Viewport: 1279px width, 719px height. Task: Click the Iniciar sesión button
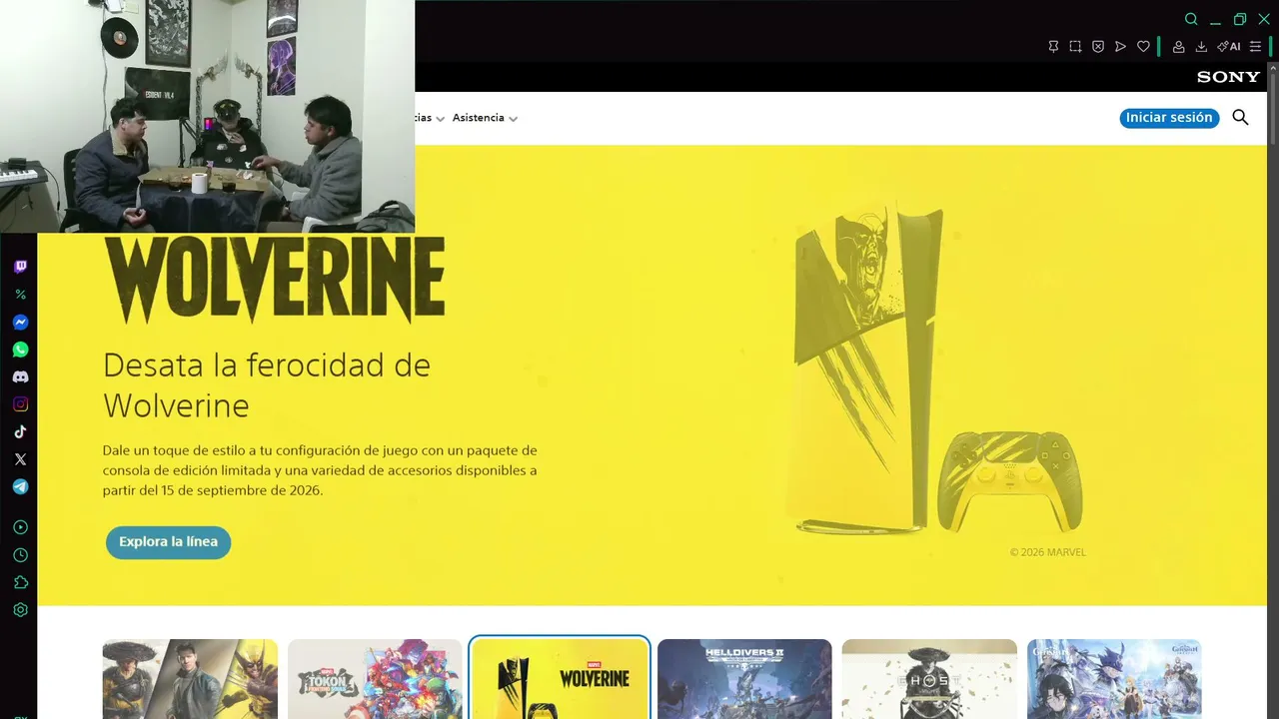1169,118
